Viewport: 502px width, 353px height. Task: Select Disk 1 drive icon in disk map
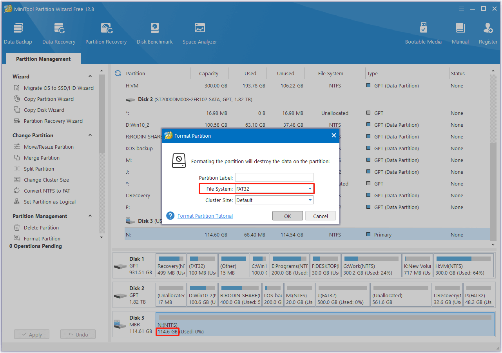click(x=120, y=266)
